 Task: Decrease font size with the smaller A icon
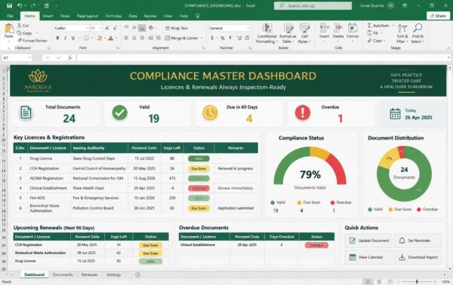pos(115,28)
